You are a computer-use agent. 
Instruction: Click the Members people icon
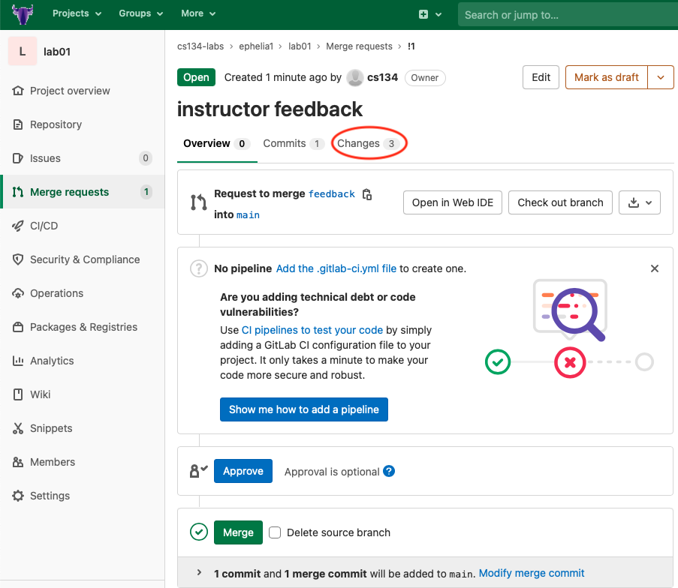18,462
